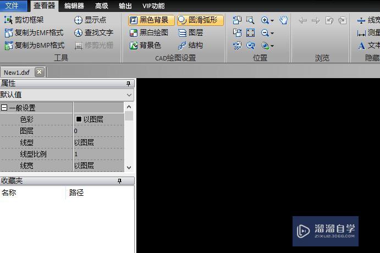Close the New1.dxf tab
This screenshot has width=380, height=253.
39,72
